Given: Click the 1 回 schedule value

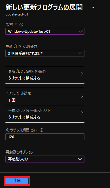Looking at the screenshot, I should click(x=12, y=100).
